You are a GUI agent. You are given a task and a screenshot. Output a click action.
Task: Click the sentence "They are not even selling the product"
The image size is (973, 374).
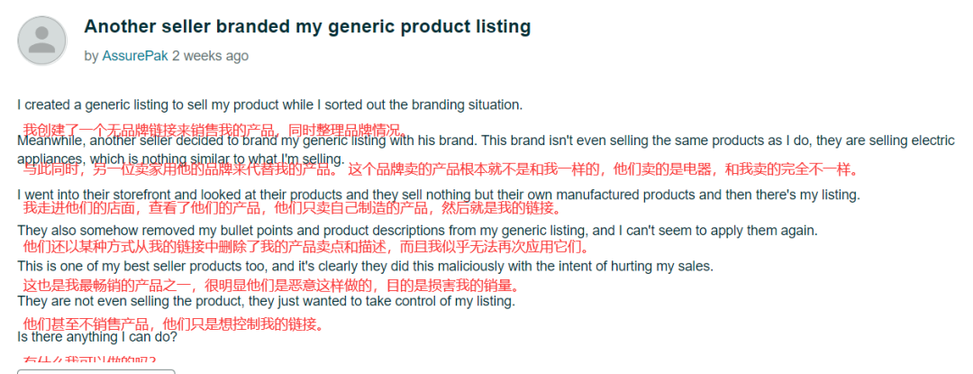(x=266, y=302)
